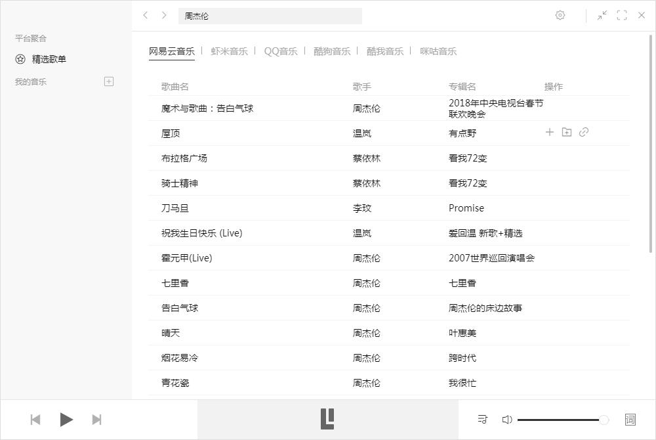Open the lyrics panel icon
This screenshot has width=656, height=440.
[629, 419]
